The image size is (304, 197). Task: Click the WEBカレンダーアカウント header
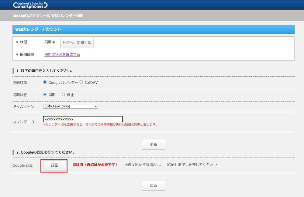click(x=153, y=29)
